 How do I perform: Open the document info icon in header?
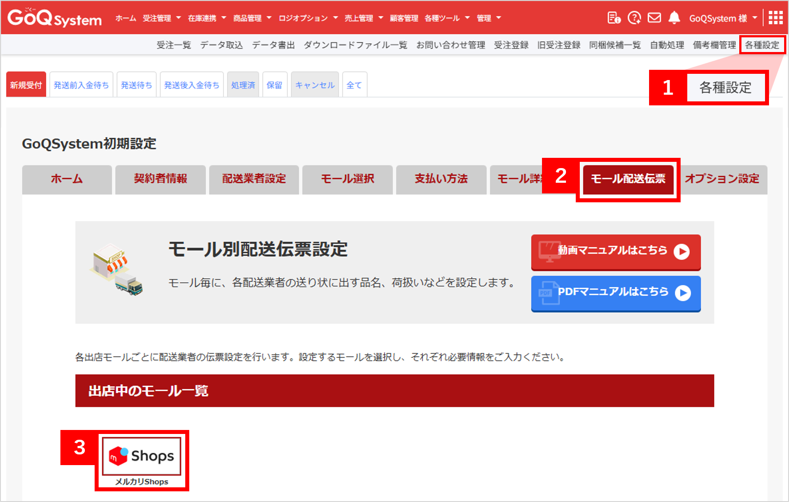click(614, 18)
